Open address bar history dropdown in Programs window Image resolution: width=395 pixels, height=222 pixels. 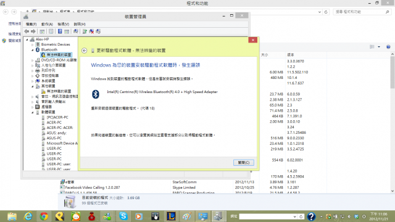click(x=320, y=12)
